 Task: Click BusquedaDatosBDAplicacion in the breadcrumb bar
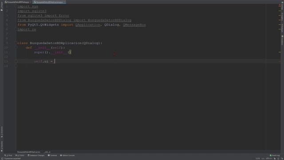point(29,152)
